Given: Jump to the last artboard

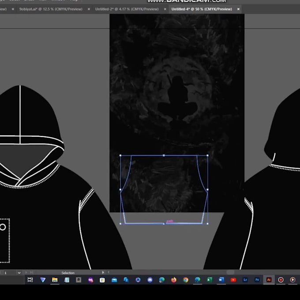Looking at the screenshot, I should pos(32,273).
